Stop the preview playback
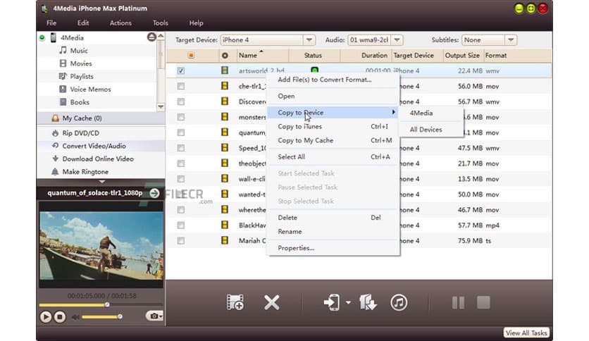This screenshot has height=341, width=589. [60, 317]
